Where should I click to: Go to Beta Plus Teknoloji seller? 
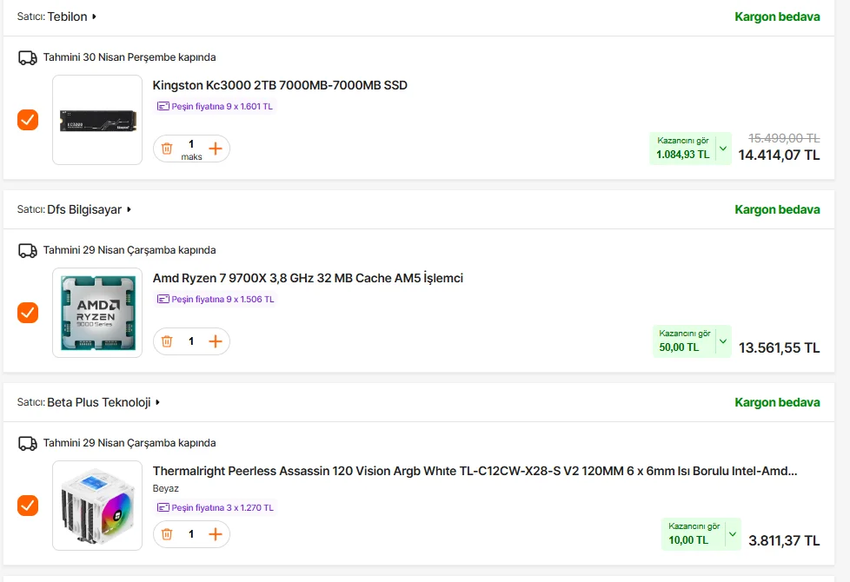99,402
